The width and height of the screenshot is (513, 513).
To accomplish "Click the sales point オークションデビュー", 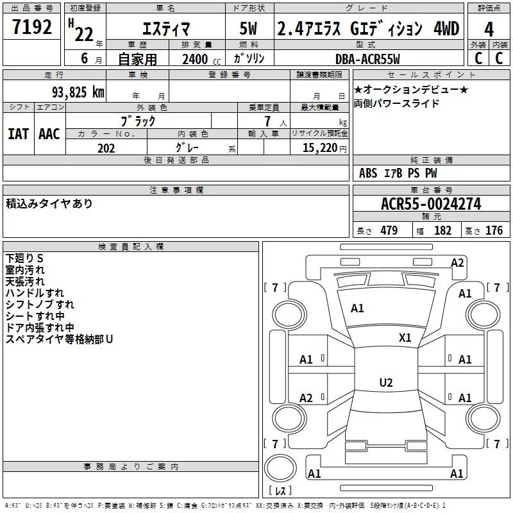I will click(x=411, y=89).
